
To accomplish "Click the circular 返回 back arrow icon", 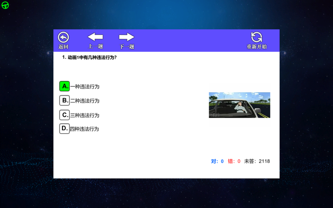I will point(63,37).
